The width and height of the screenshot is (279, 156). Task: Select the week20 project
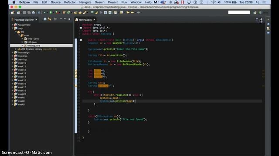point(22,94)
